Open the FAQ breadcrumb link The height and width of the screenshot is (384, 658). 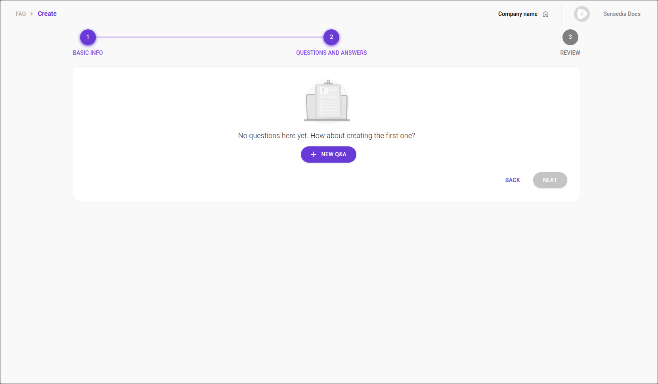pyautogui.click(x=21, y=13)
